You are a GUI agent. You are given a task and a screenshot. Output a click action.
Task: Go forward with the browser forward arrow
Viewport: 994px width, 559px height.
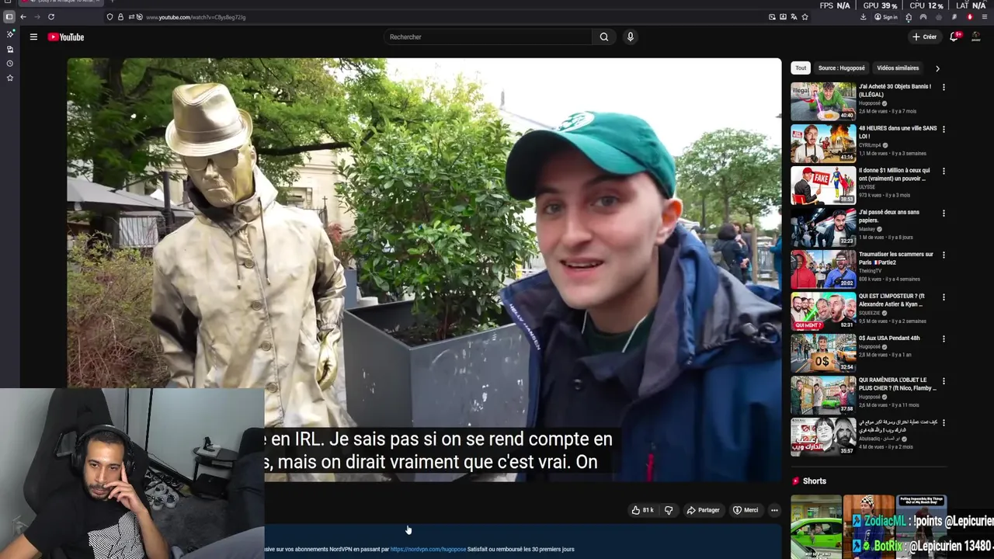tap(36, 16)
